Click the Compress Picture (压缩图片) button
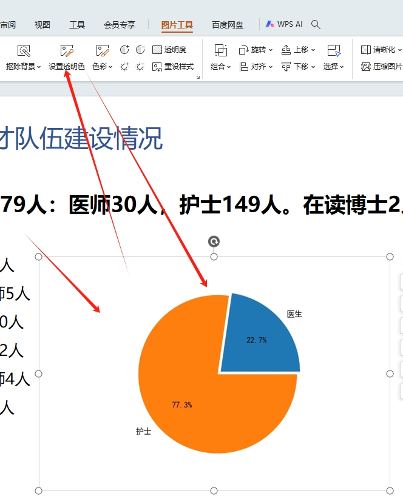This screenshot has height=502, width=403. 382,67
